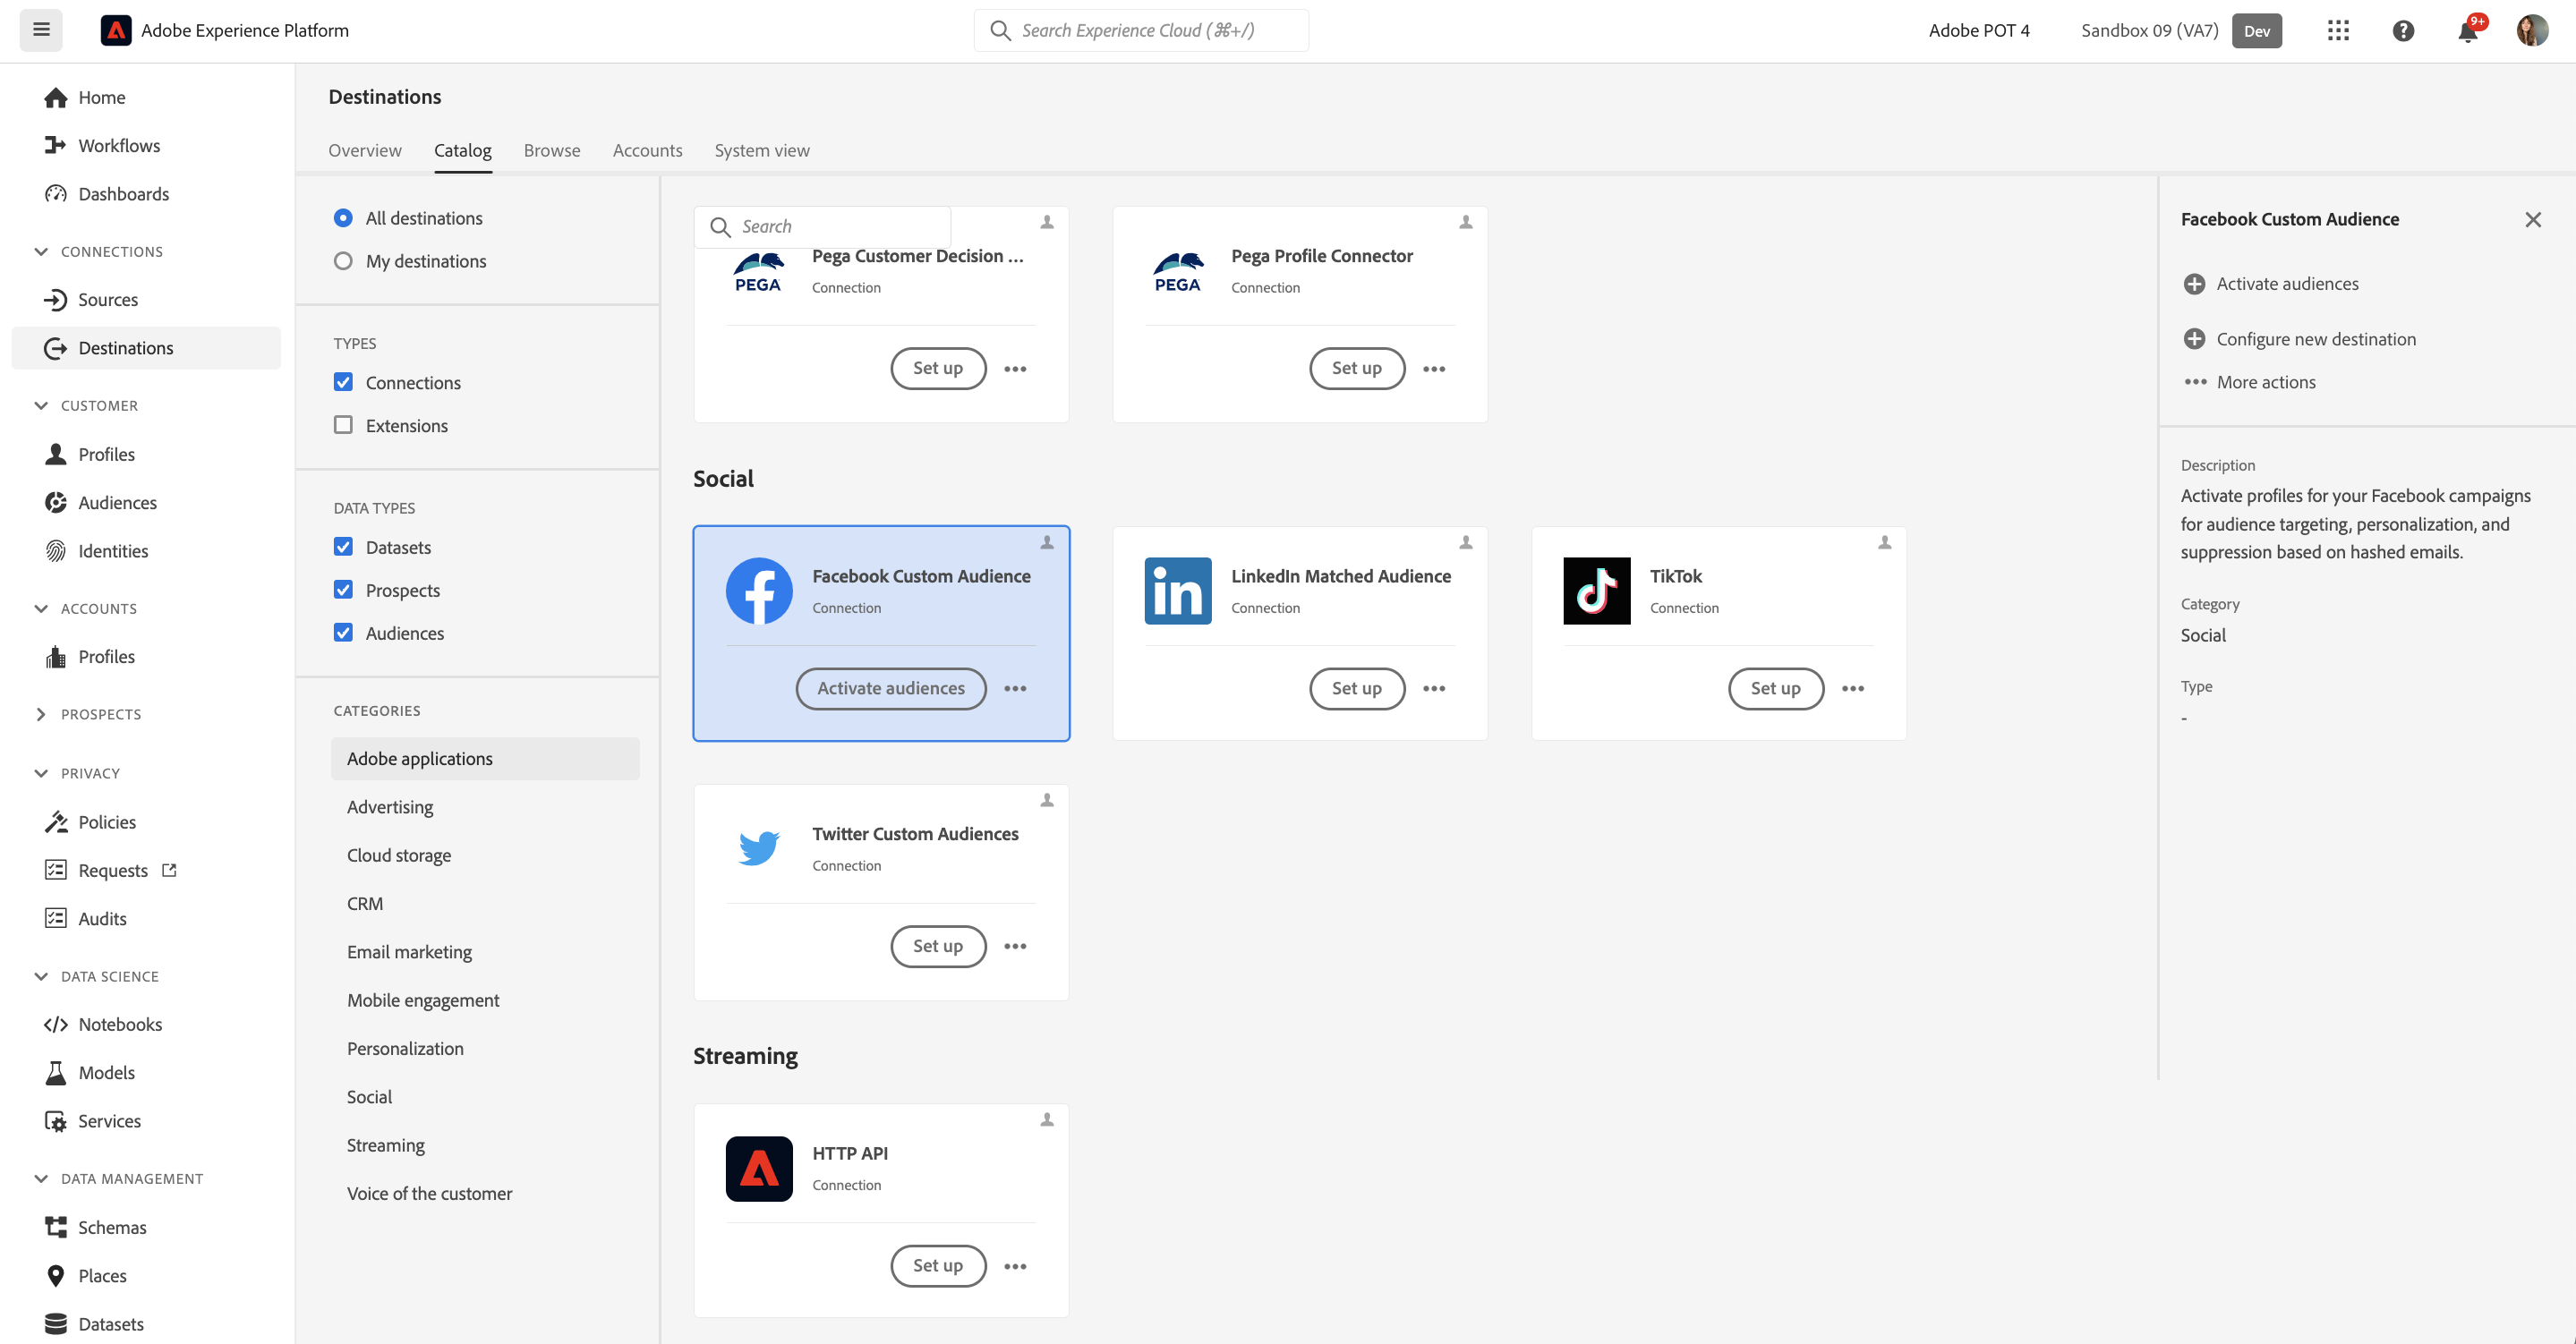
Task: Select the All destinations radio button
Action: pos(343,217)
